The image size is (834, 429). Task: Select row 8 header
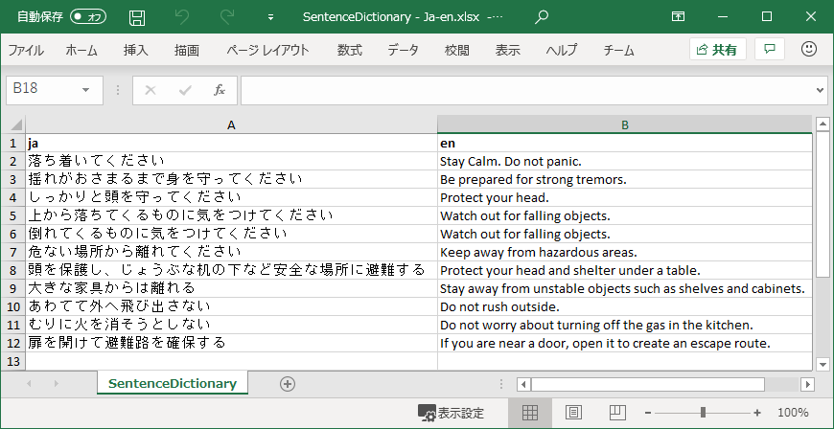point(13,270)
